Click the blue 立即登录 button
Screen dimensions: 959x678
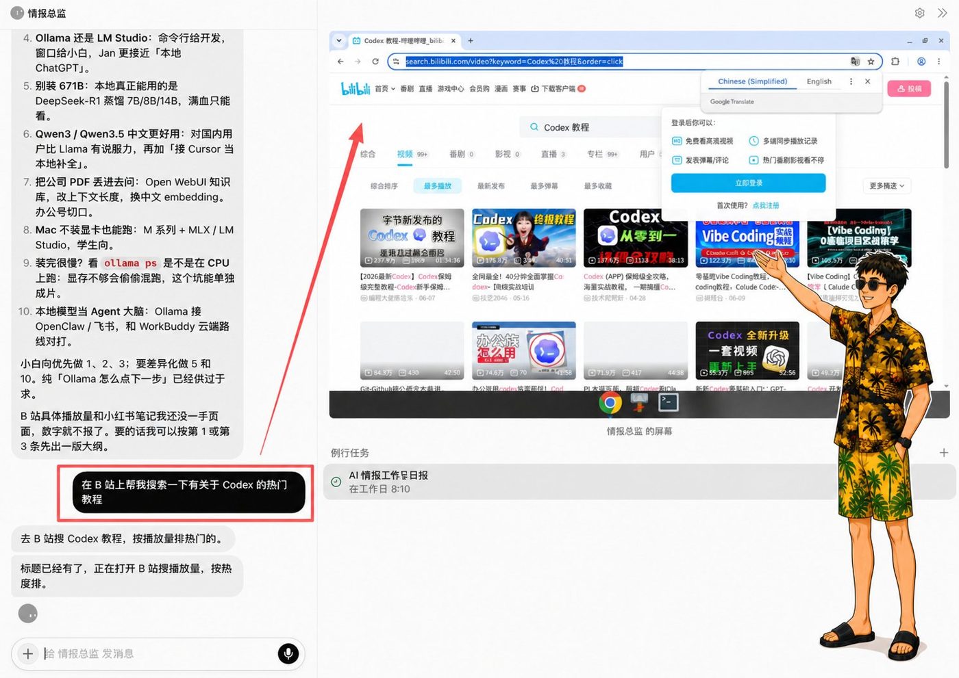[748, 183]
